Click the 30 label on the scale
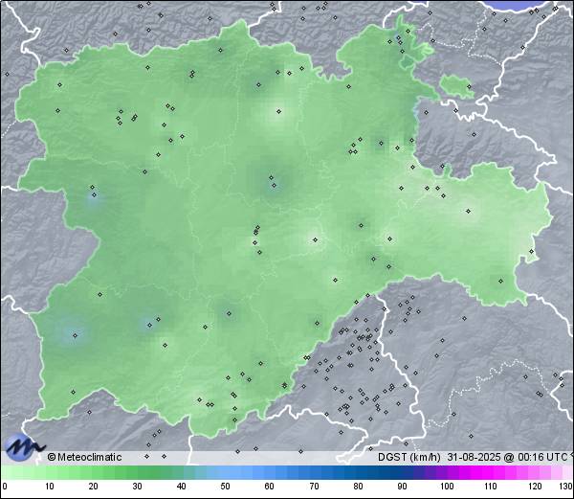This screenshot has width=574, height=499. (x=137, y=487)
